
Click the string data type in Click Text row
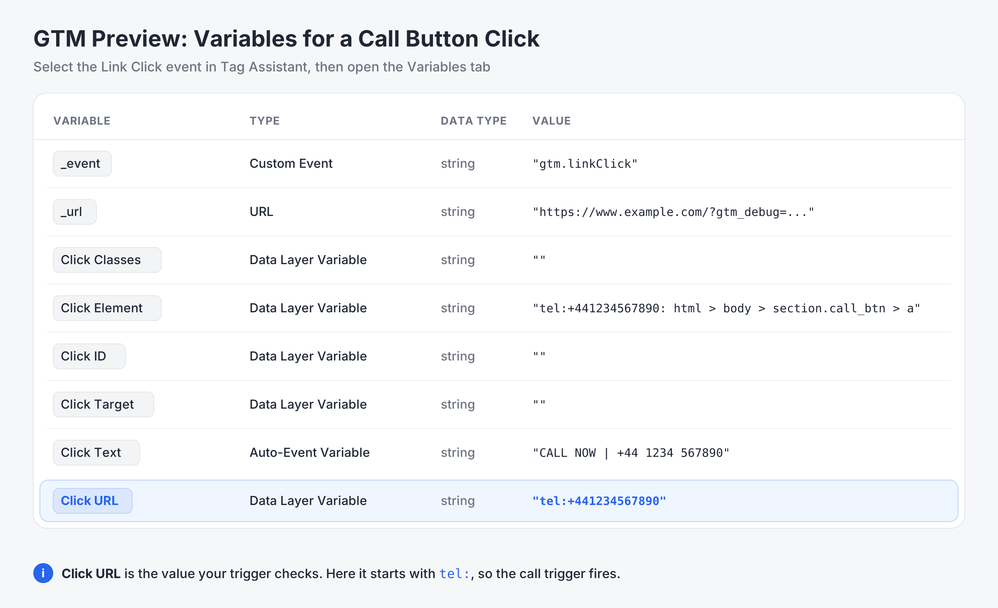pos(458,453)
